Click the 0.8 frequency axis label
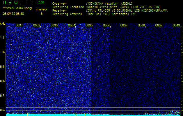This screenshot has height=116, width=183. pos(2,81)
